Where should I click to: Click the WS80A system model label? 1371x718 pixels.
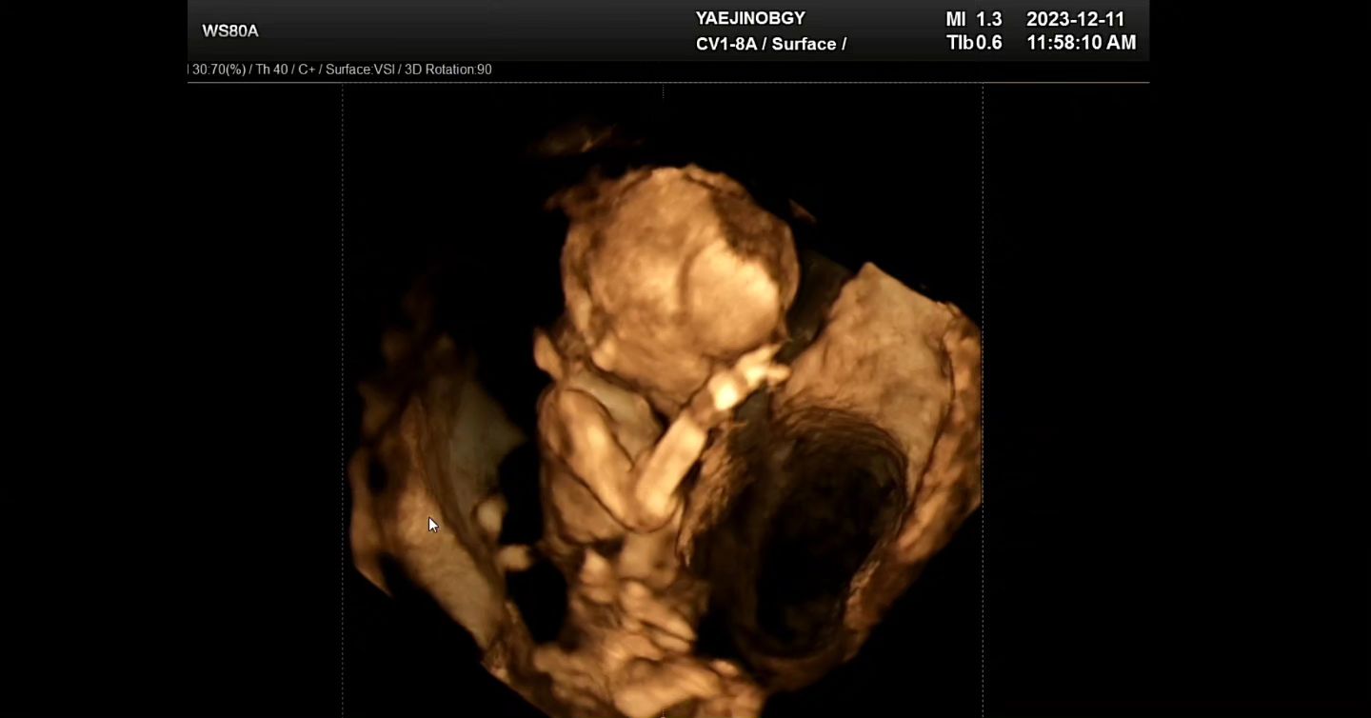pyautogui.click(x=230, y=31)
